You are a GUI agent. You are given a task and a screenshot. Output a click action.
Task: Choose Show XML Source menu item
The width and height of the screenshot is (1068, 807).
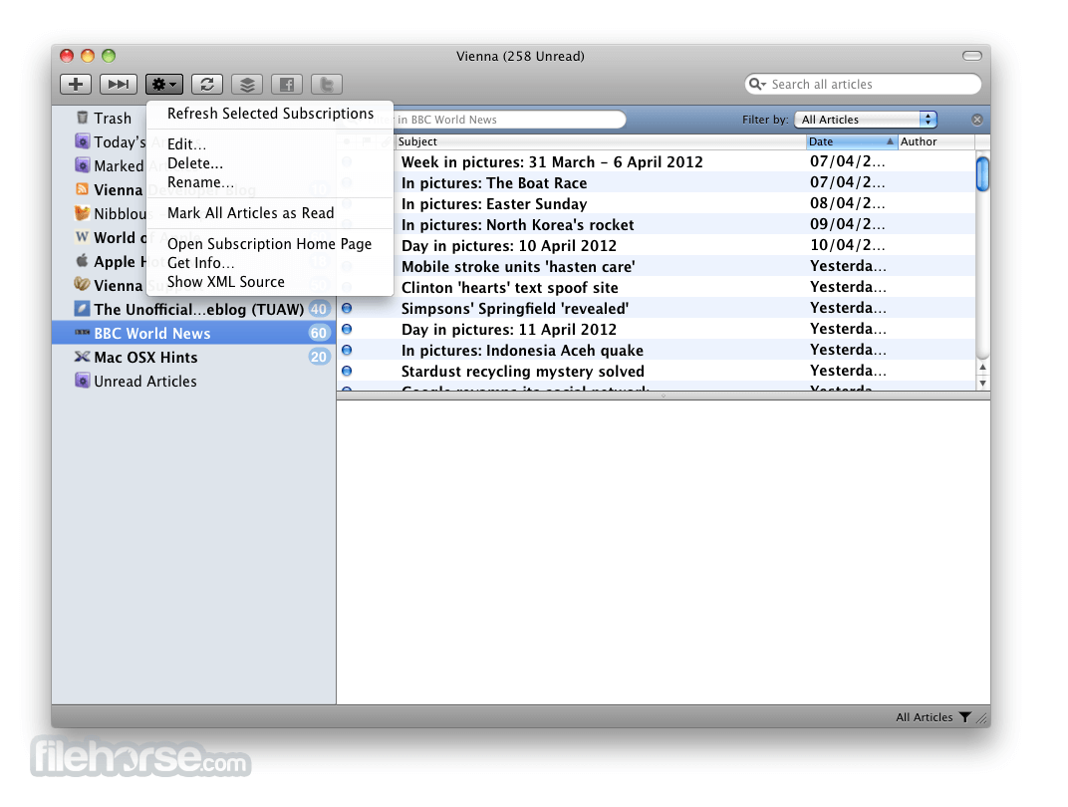click(x=270, y=281)
